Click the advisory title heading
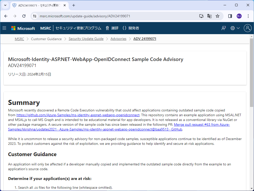The image size is (254, 191). tap(96, 59)
